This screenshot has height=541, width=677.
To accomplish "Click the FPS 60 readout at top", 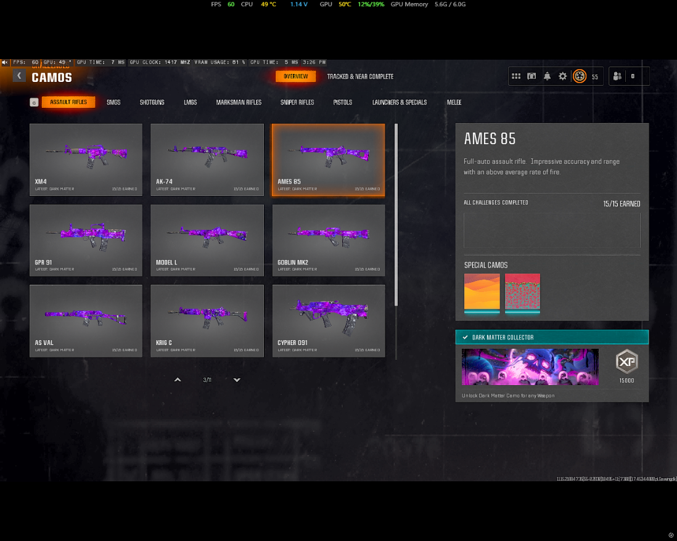I will pyautogui.click(x=223, y=4).
